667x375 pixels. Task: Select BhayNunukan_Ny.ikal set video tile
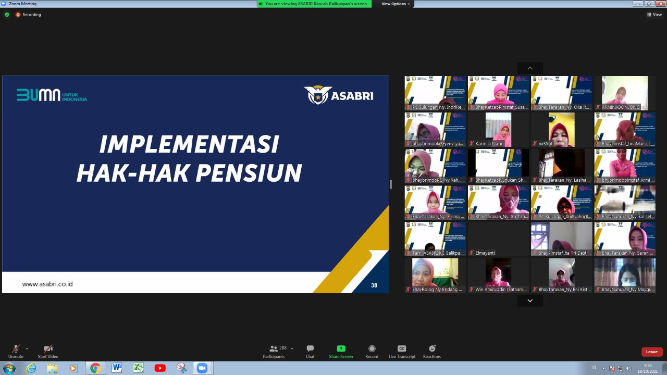point(625,203)
